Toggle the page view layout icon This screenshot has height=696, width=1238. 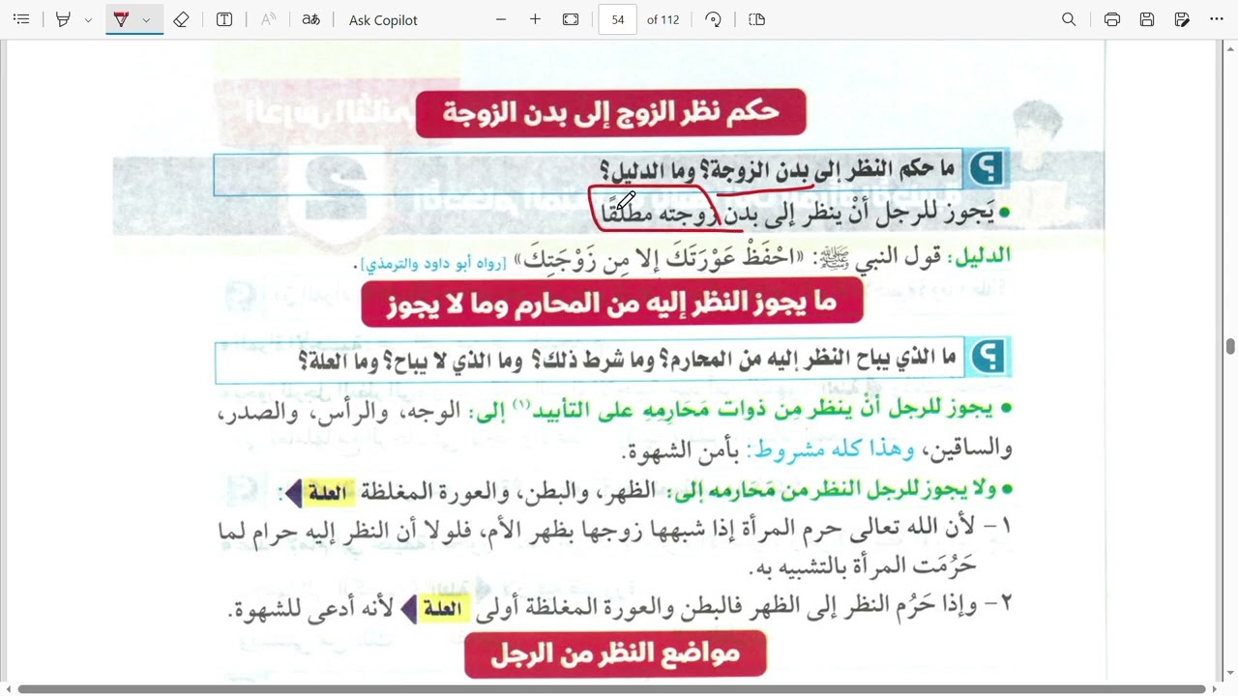757,19
